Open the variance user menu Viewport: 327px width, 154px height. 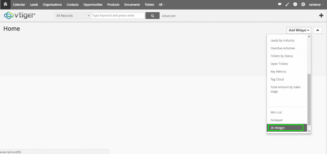[x=316, y=4]
